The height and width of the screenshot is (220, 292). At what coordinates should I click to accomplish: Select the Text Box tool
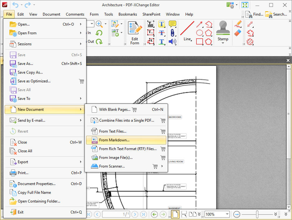150,33
